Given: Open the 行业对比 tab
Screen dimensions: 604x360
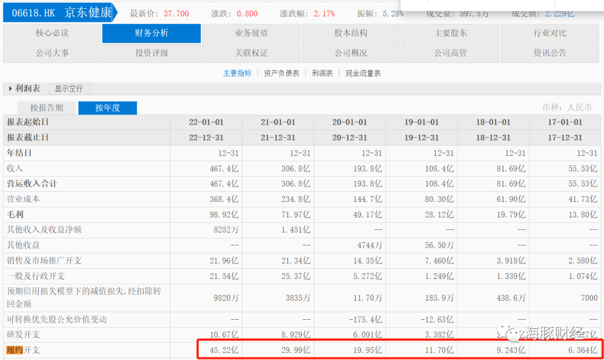Looking at the screenshot, I should coord(550,33).
